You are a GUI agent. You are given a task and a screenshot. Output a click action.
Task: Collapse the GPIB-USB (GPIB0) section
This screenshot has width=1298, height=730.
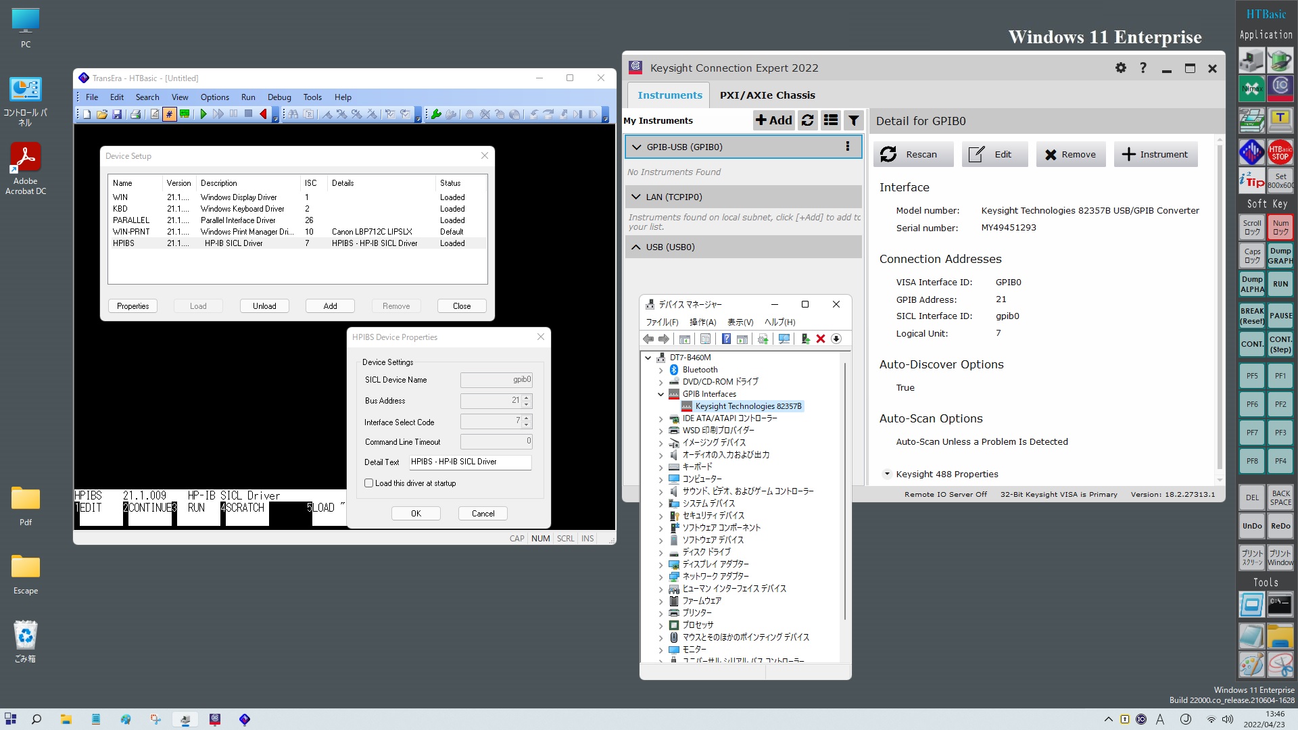point(635,147)
